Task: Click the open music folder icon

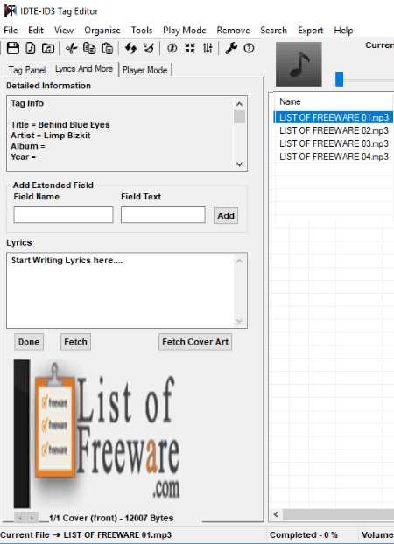Action: pos(48,48)
